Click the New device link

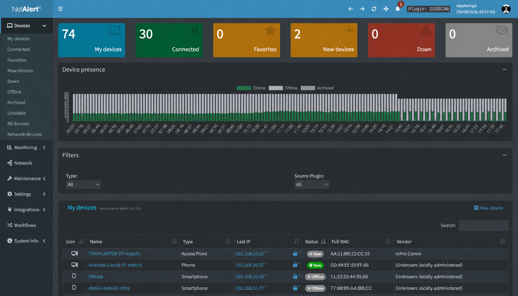(489, 208)
